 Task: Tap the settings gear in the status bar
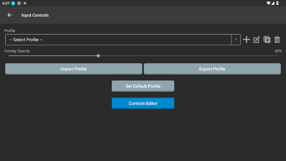tap(19, 3)
